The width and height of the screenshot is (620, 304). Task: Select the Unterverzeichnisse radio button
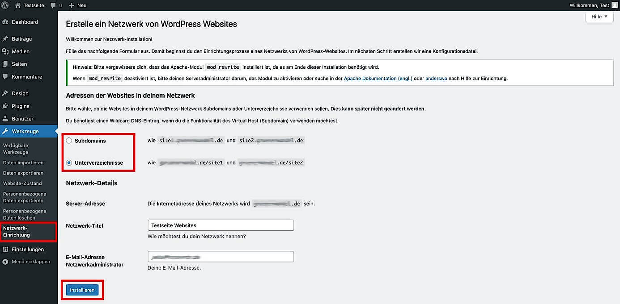69,162
